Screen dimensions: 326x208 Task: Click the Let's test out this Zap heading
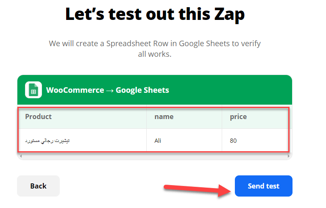(155, 14)
